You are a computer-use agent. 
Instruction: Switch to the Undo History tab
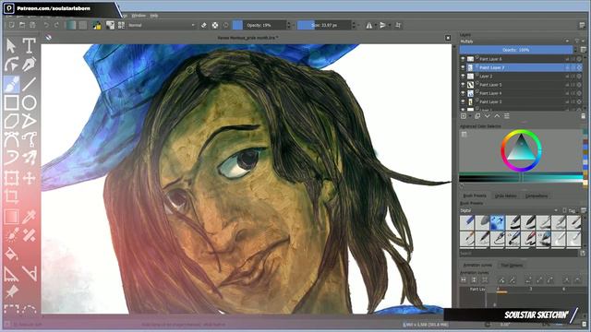point(505,196)
